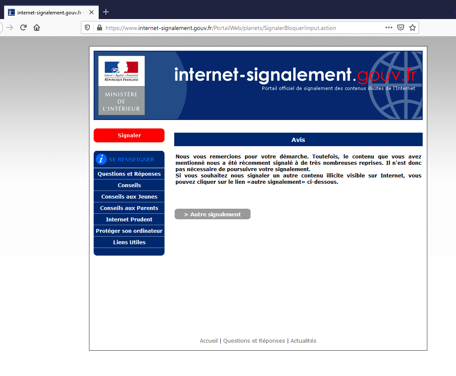456x376 pixels.
Task: Open Liens Utiles sidebar item
Action: pos(129,242)
